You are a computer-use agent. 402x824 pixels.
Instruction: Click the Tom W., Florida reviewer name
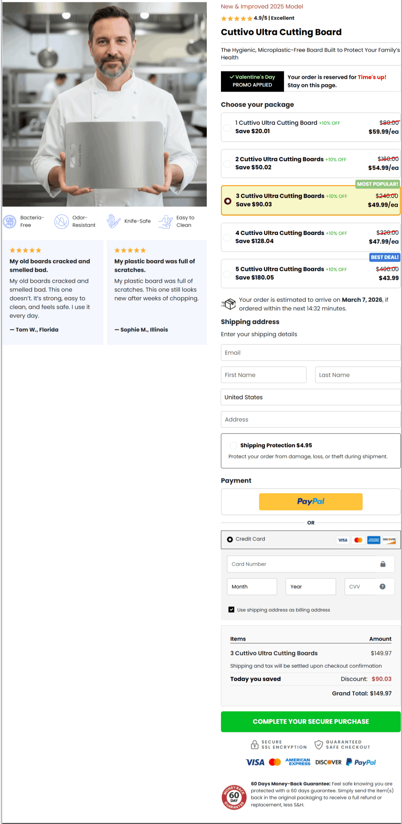tap(34, 329)
